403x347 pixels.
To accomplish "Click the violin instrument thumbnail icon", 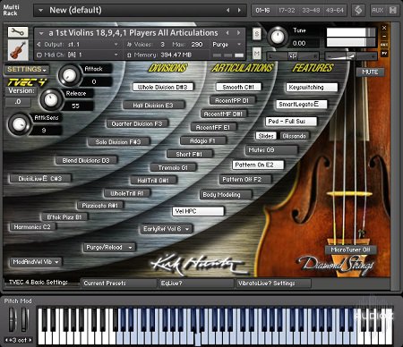I will (18, 50).
